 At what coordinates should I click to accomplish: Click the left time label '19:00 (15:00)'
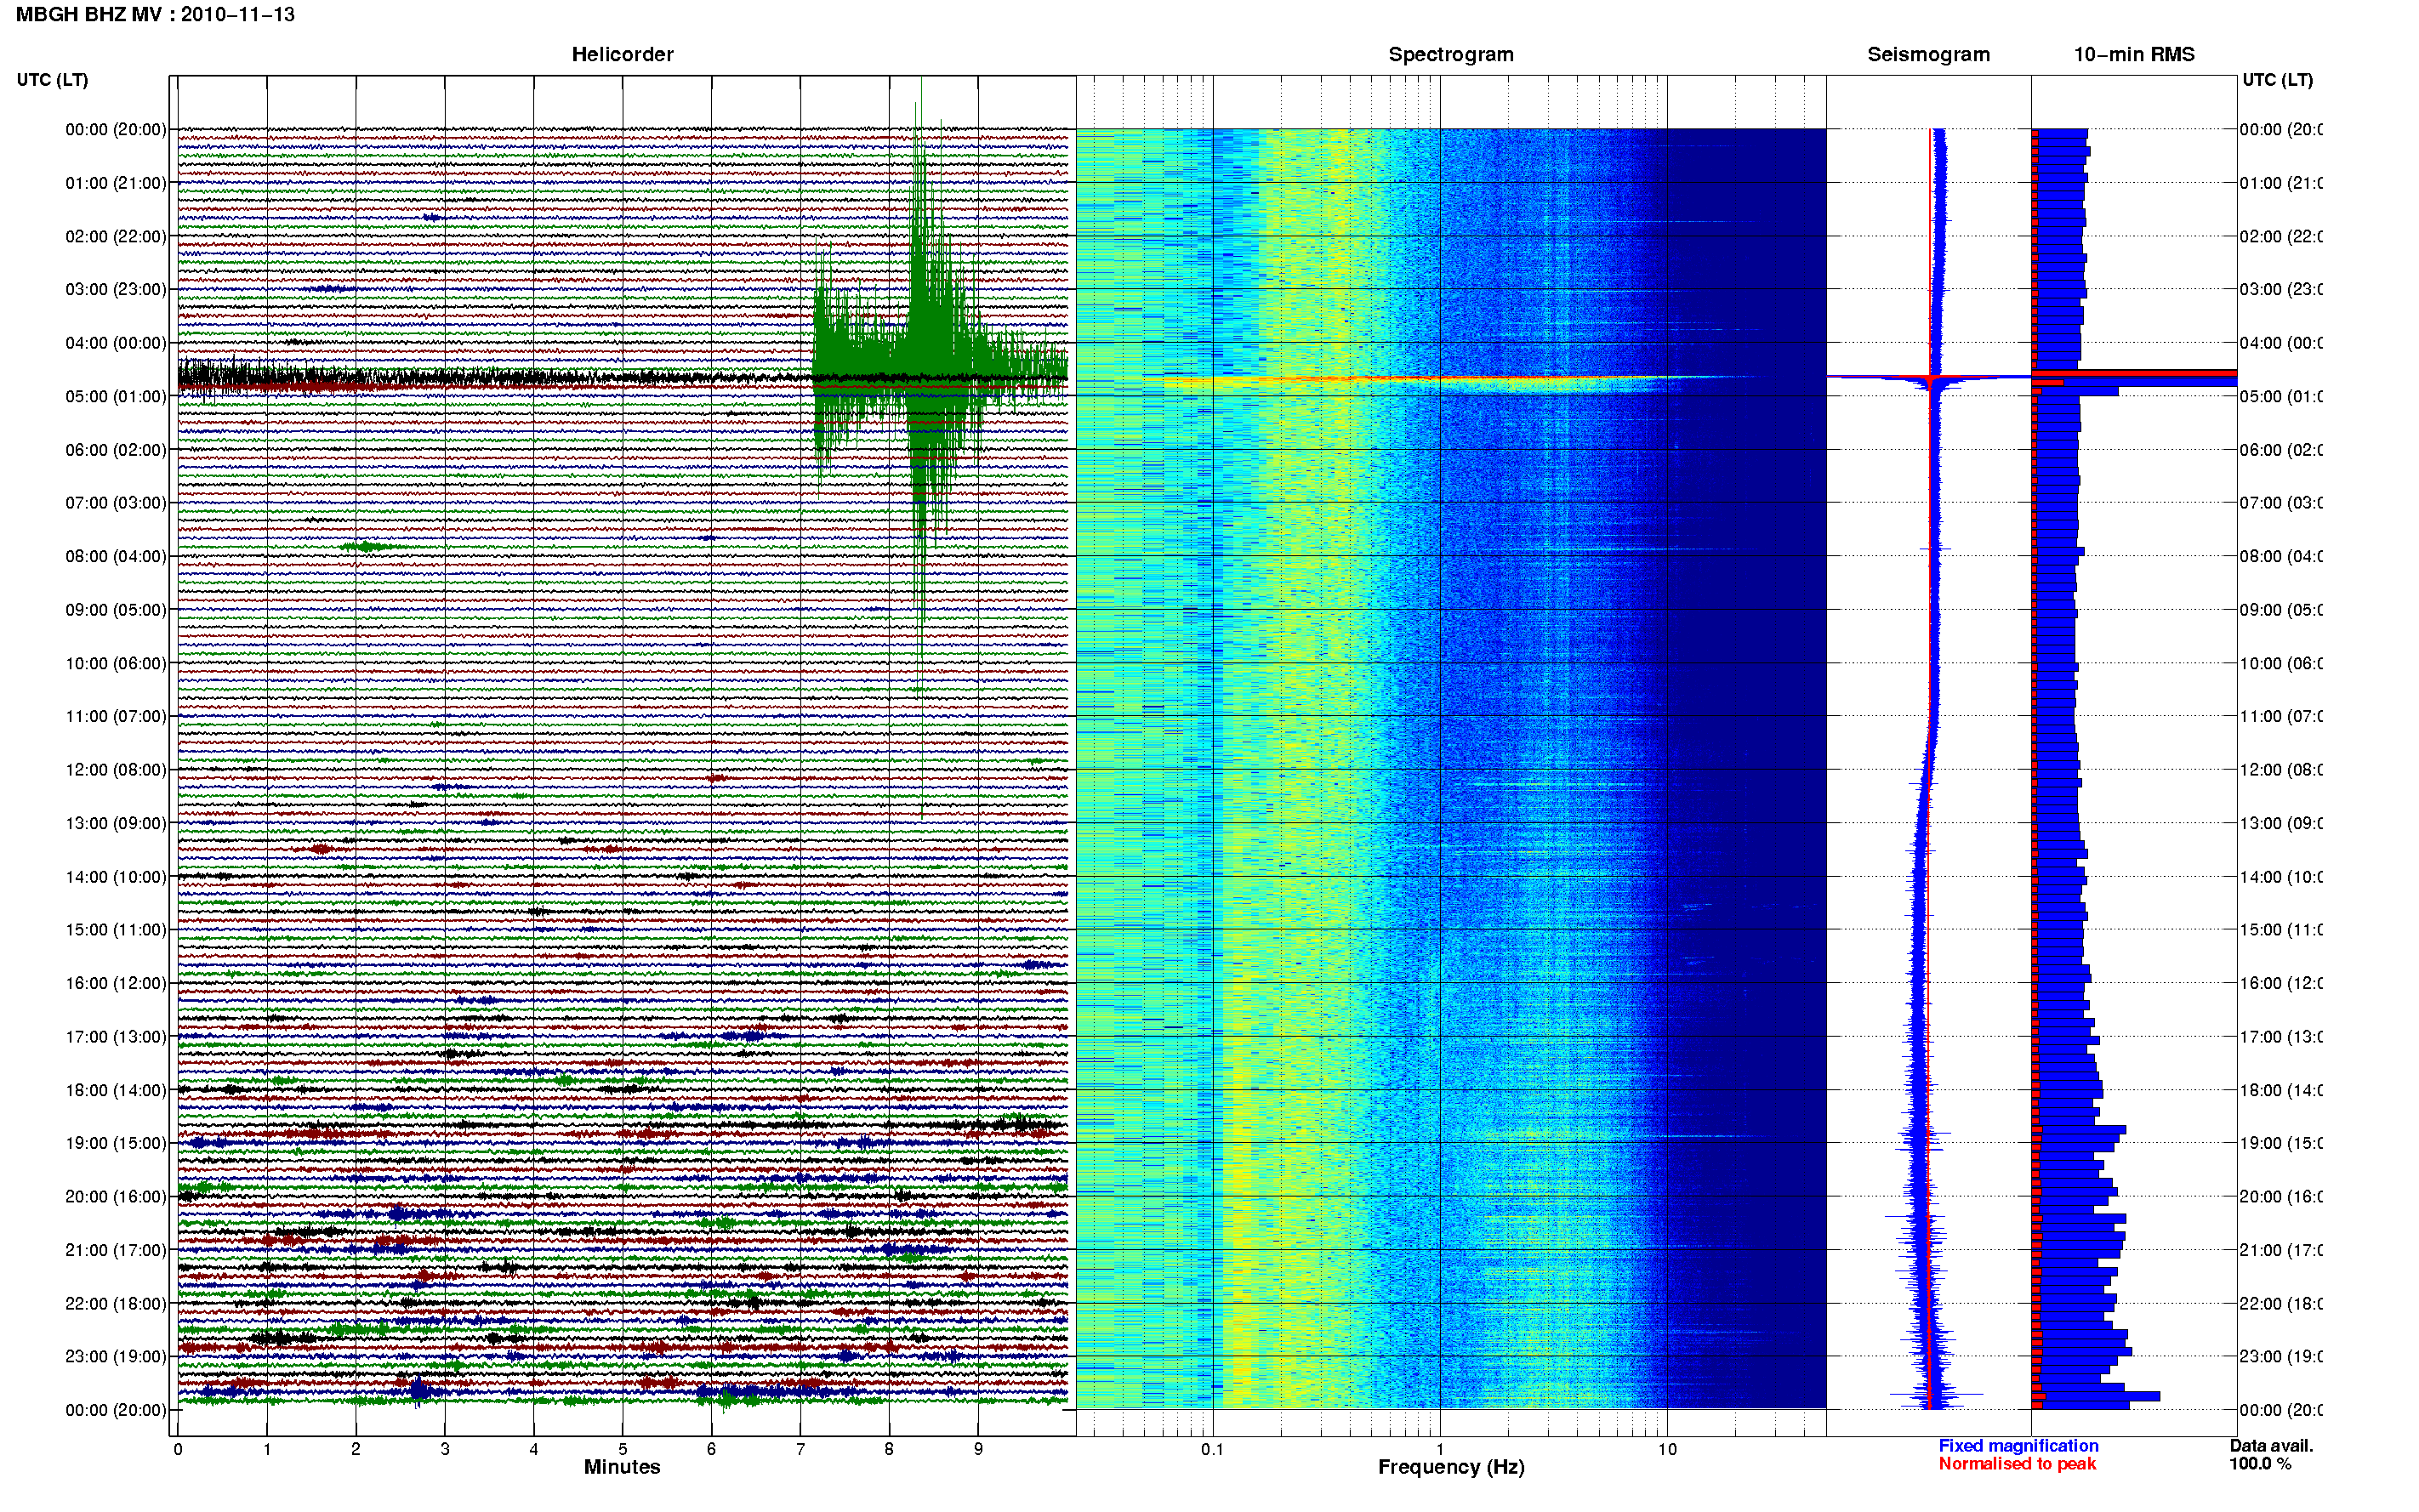pos(116,1143)
